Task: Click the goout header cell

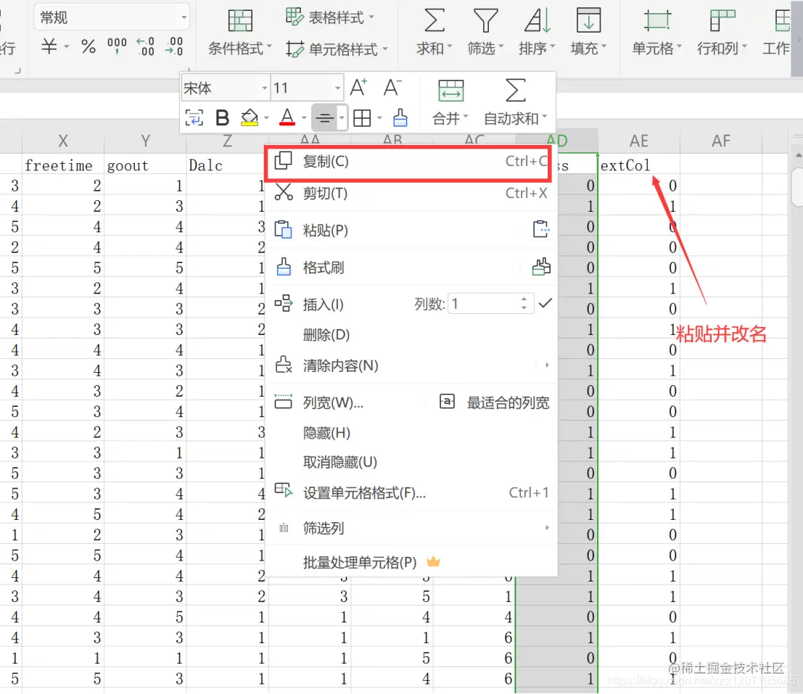Action: click(146, 165)
